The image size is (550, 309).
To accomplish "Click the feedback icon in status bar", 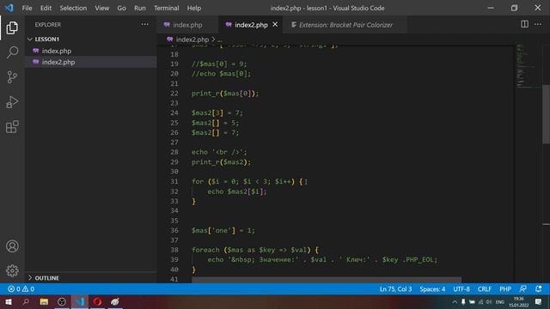I will coord(523,289).
